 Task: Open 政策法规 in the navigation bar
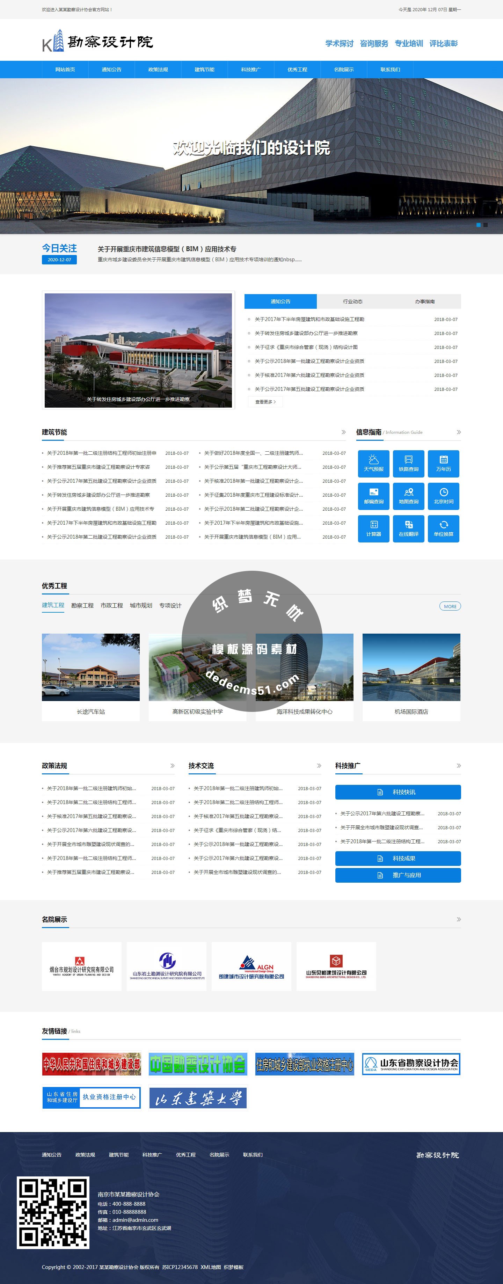click(x=158, y=69)
